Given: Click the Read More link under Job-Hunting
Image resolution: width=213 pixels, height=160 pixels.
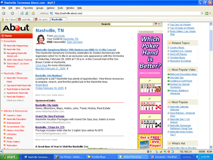Looking at the screenshot, I should point(42,85).
